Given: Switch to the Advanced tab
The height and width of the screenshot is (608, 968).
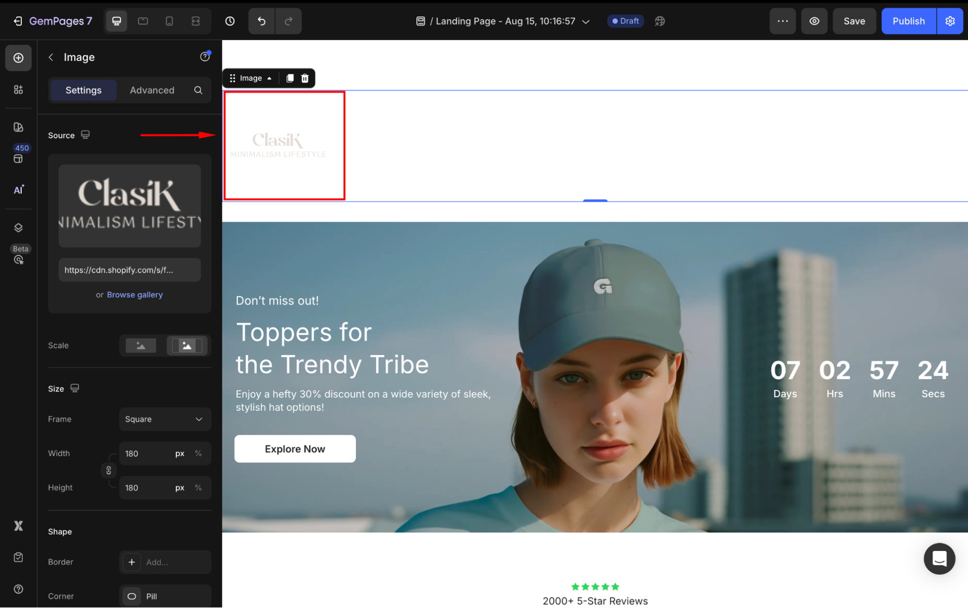Looking at the screenshot, I should (x=152, y=90).
